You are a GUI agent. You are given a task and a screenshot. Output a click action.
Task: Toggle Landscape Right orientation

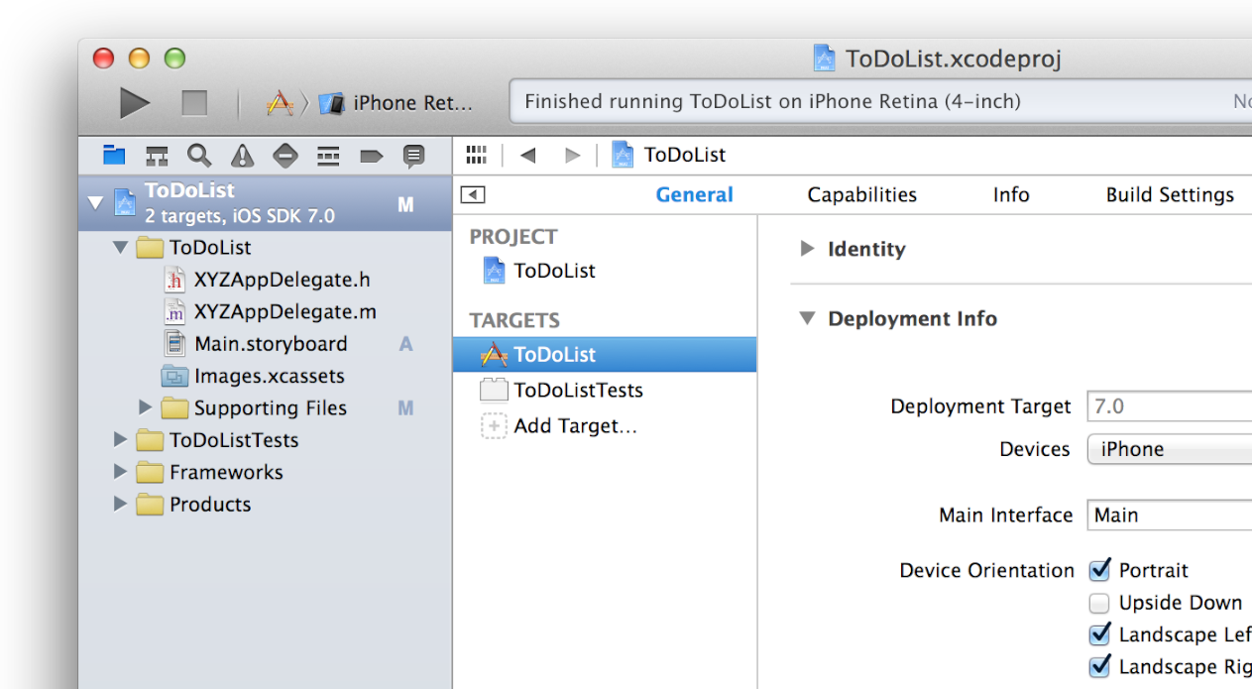point(1099,666)
